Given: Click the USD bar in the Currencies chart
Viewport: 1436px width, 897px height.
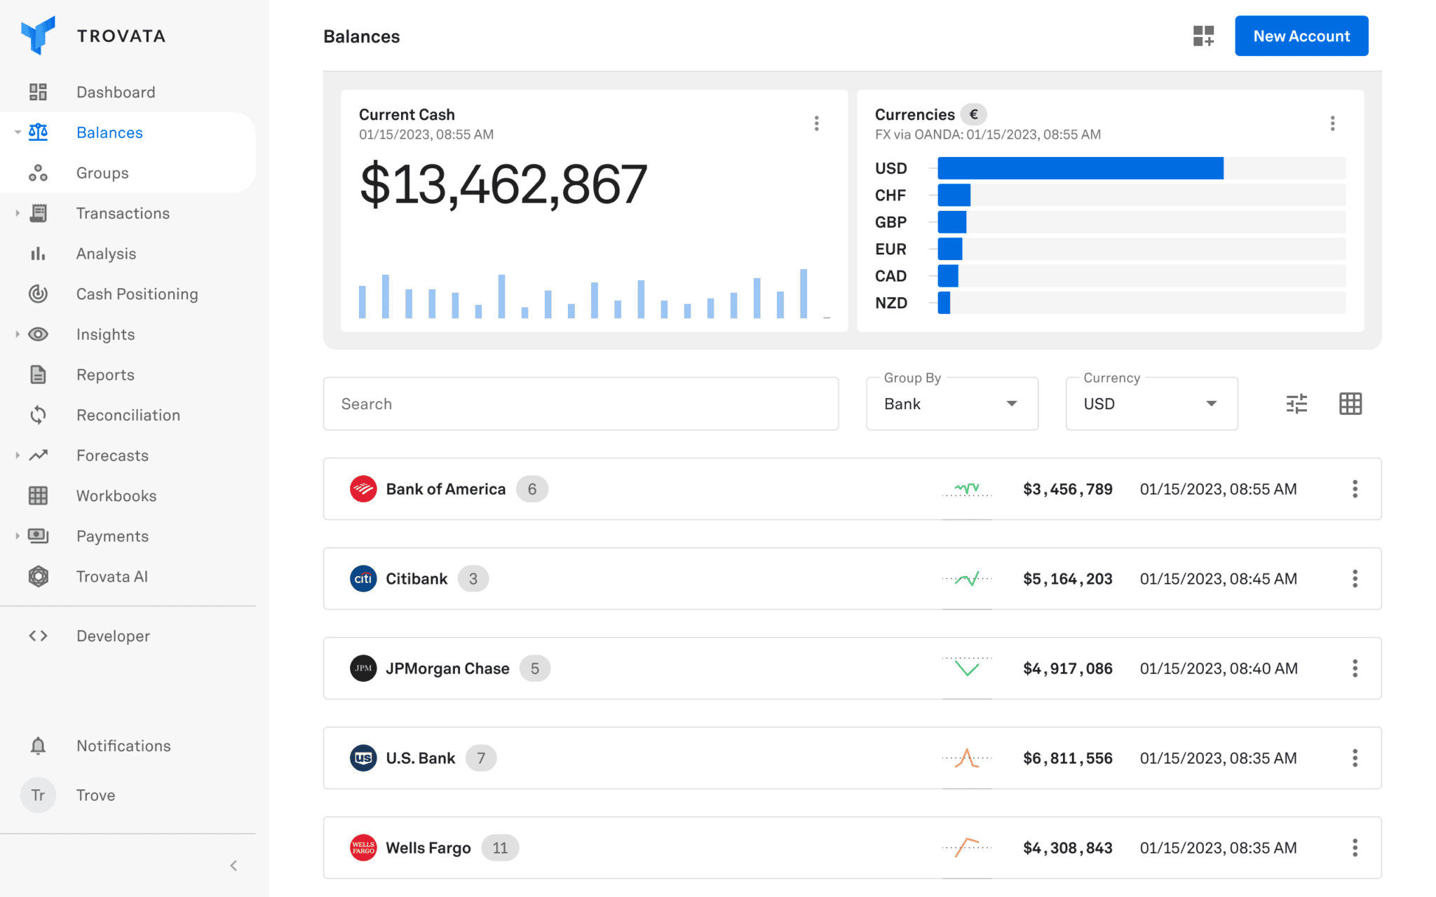Looking at the screenshot, I should tap(1080, 168).
